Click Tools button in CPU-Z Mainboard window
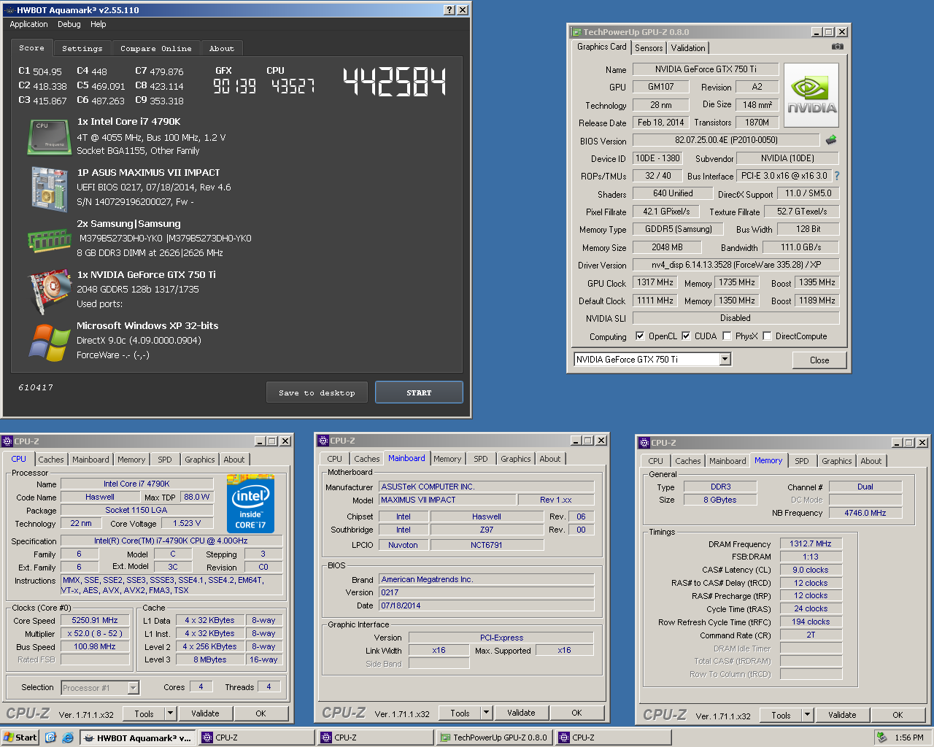This screenshot has width=934, height=747. pyautogui.click(x=460, y=713)
